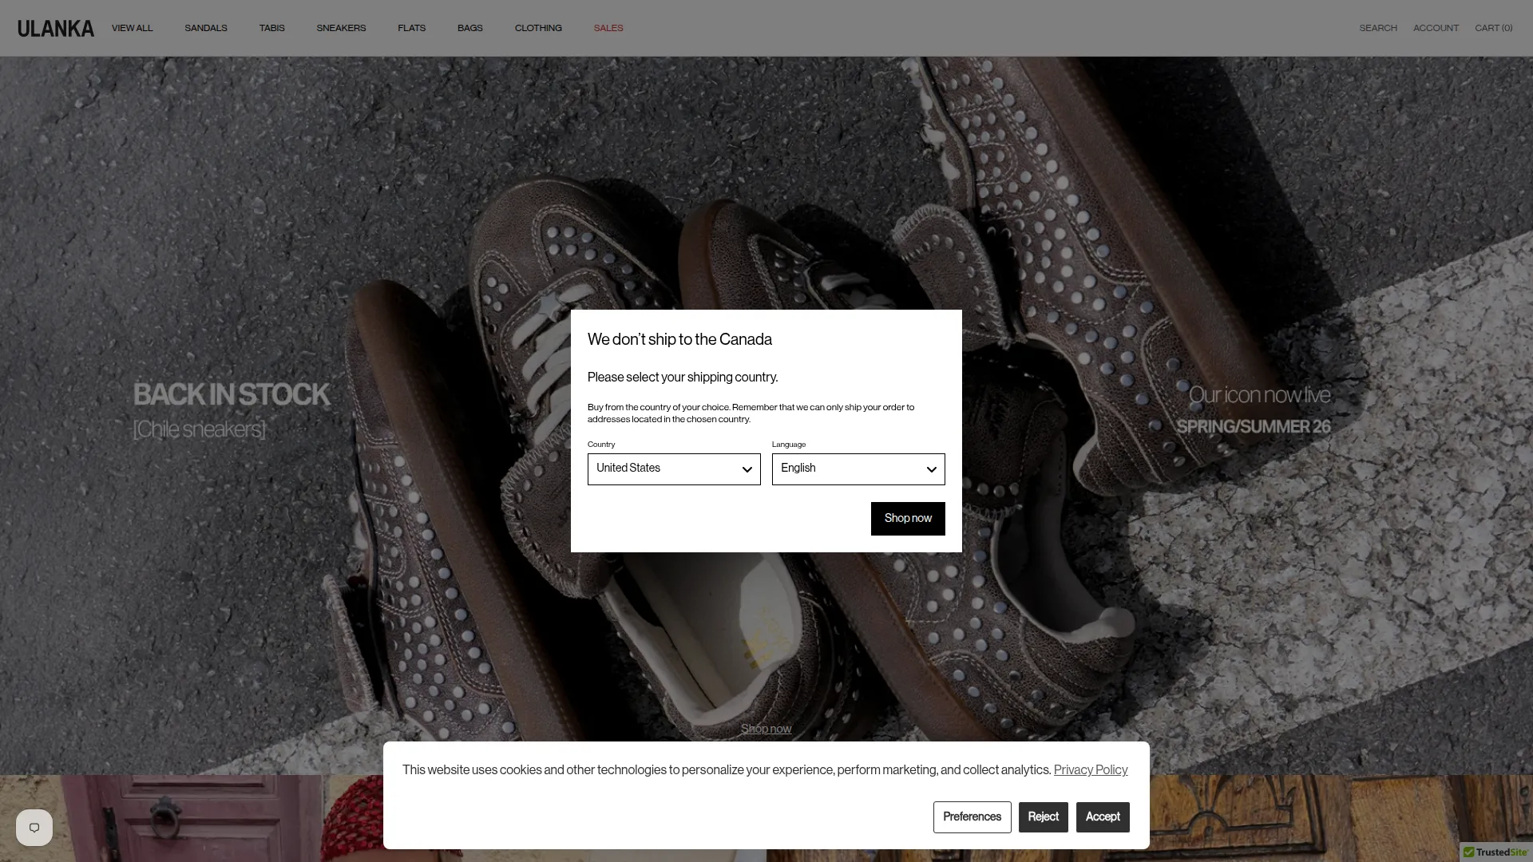Click Shop now in the shipping dialog
Screen dimensions: 1533x862
(908, 519)
